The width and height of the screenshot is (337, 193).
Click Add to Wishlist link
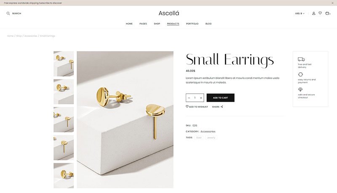(197, 106)
